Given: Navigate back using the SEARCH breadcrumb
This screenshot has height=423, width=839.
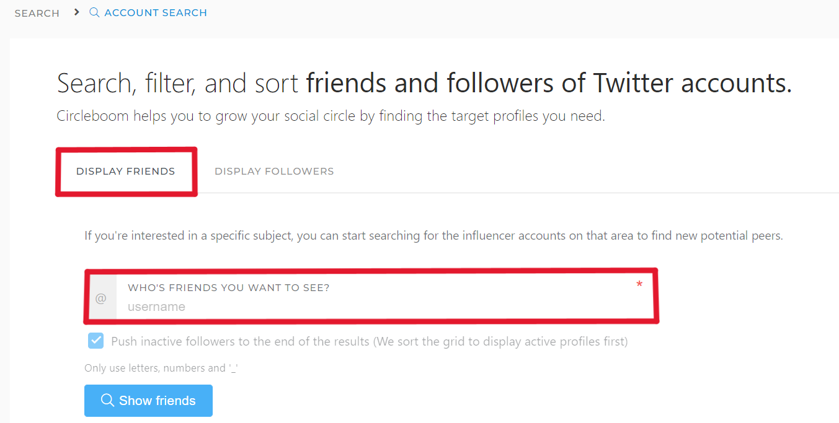Looking at the screenshot, I should point(37,12).
